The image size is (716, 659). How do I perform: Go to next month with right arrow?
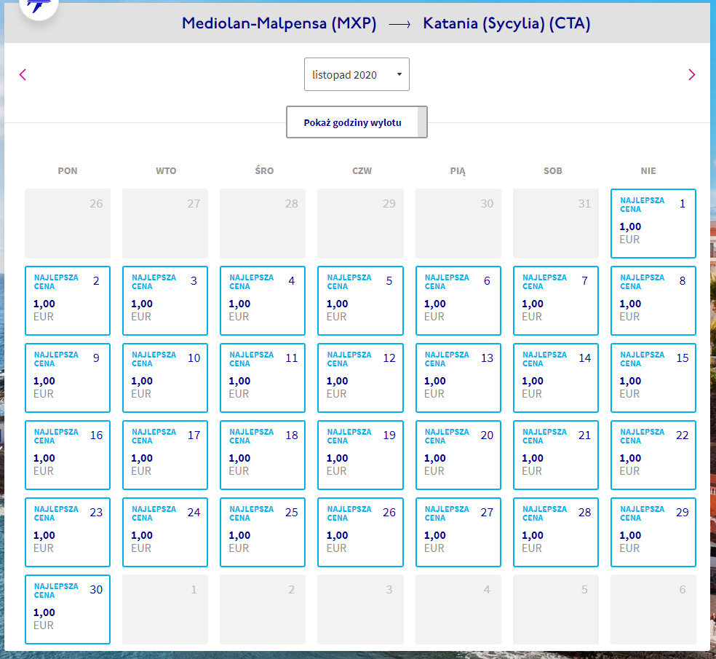tap(691, 74)
